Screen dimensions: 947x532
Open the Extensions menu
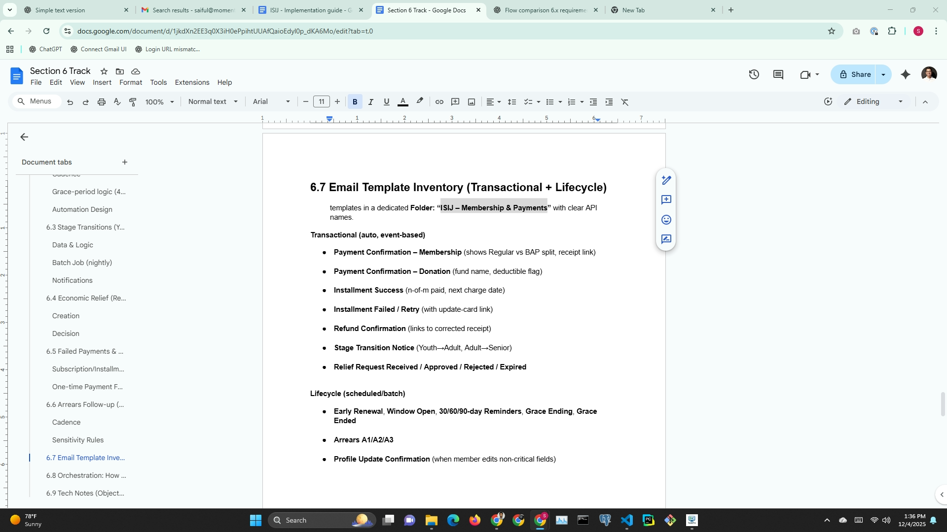[192, 82]
